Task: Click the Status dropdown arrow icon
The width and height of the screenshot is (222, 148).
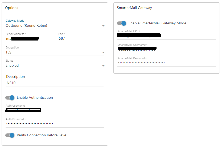Action: 103,66
